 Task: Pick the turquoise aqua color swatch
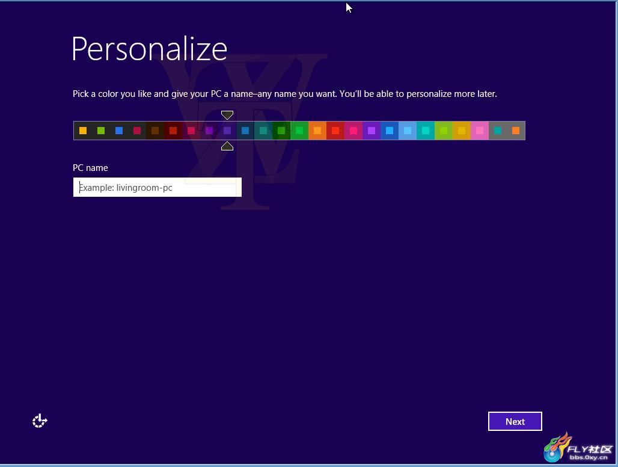tap(426, 131)
